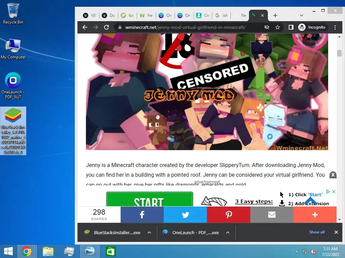Switch to the 'toc' tab
The width and height of the screenshot is (345, 258).
point(127,15)
